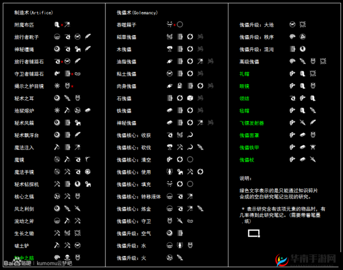Click the 高级傀儡 entry
This screenshot has height=270, width=343.
249,62
